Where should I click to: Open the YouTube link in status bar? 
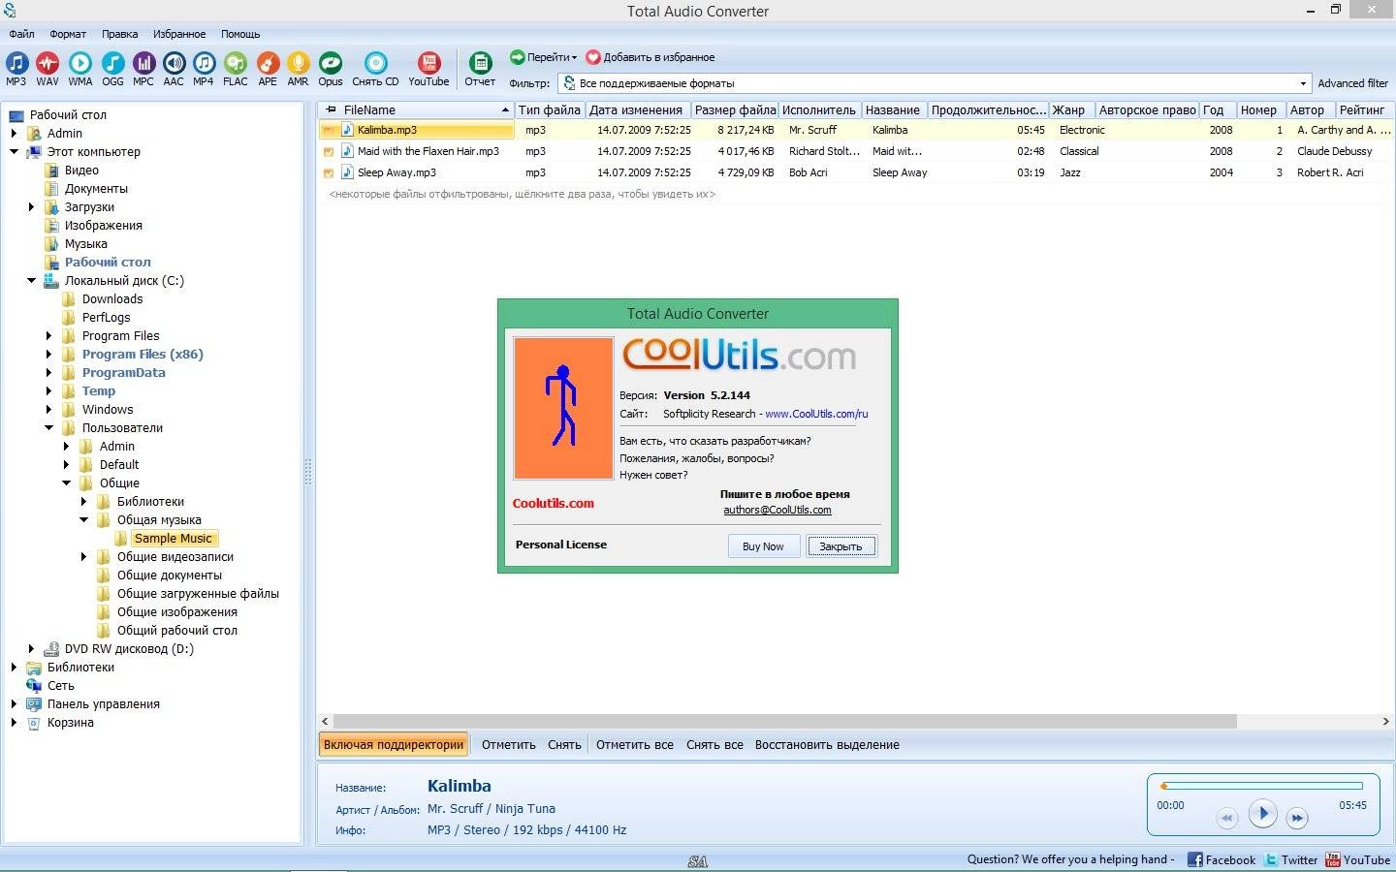[x=1358, y=859]
